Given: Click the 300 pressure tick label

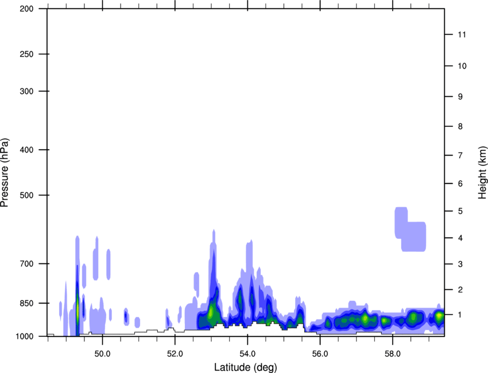Looking at the screenshot, I should point(27,91).
